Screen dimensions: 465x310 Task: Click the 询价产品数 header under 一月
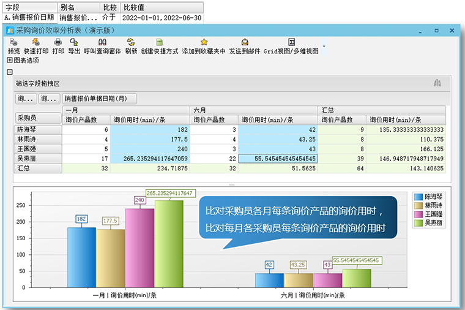point(86,120)
